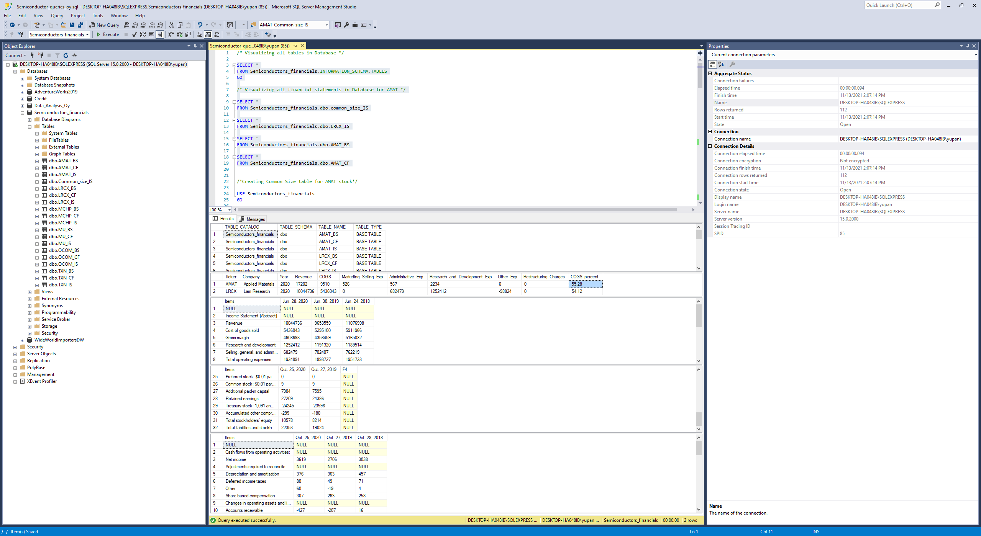This screenshot has height=536, width=981.
Task: Sort properties alphabetically in Properties pane
Action: pyautogui.click(x=721, y=64)
